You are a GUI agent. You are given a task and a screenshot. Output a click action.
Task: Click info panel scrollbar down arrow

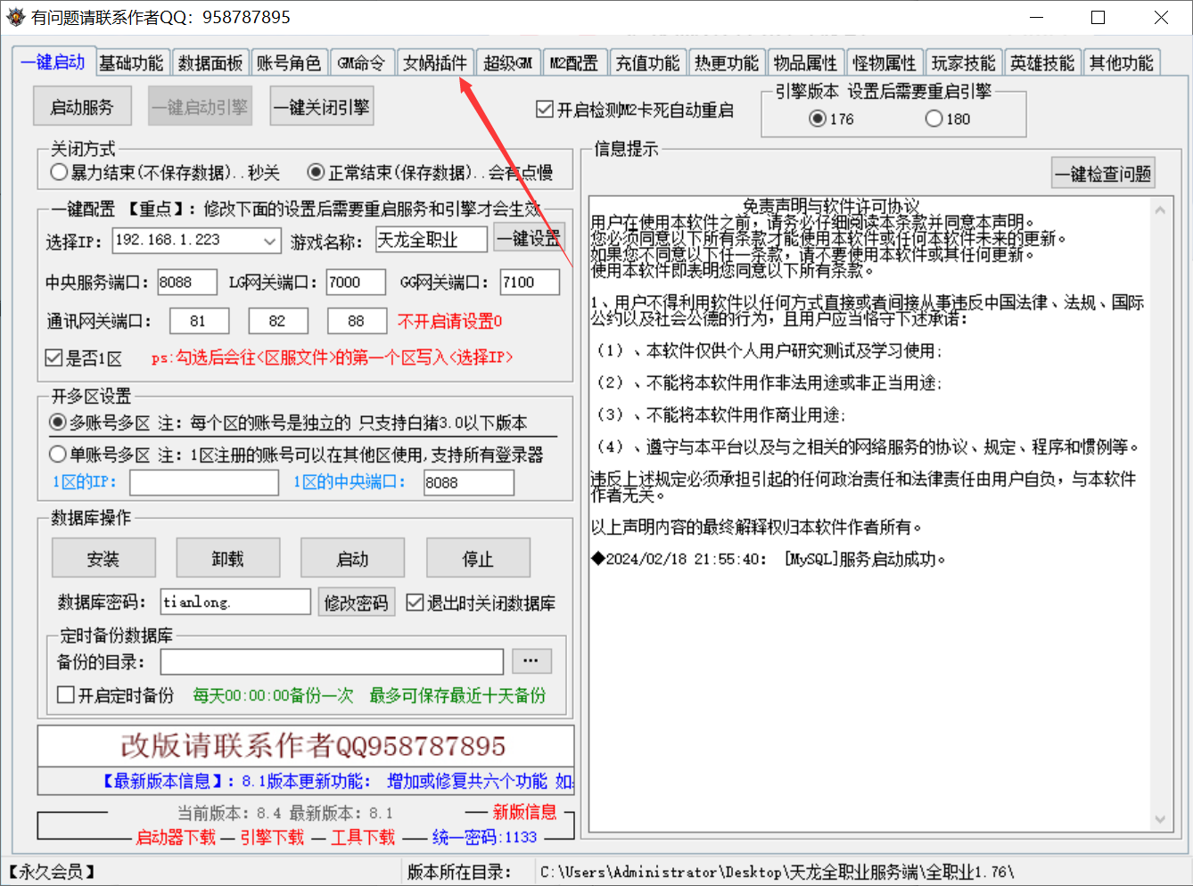(x=1160, y=819)
